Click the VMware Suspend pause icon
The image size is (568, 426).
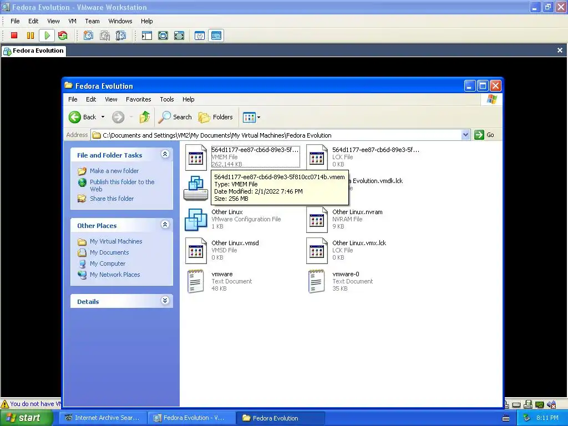(x=31, y=35)
